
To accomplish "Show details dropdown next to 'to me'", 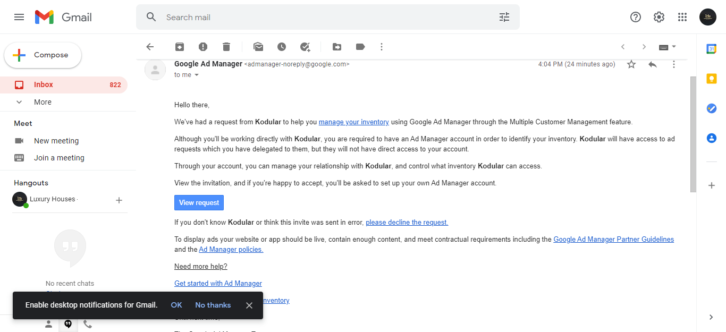I will 196,75.
